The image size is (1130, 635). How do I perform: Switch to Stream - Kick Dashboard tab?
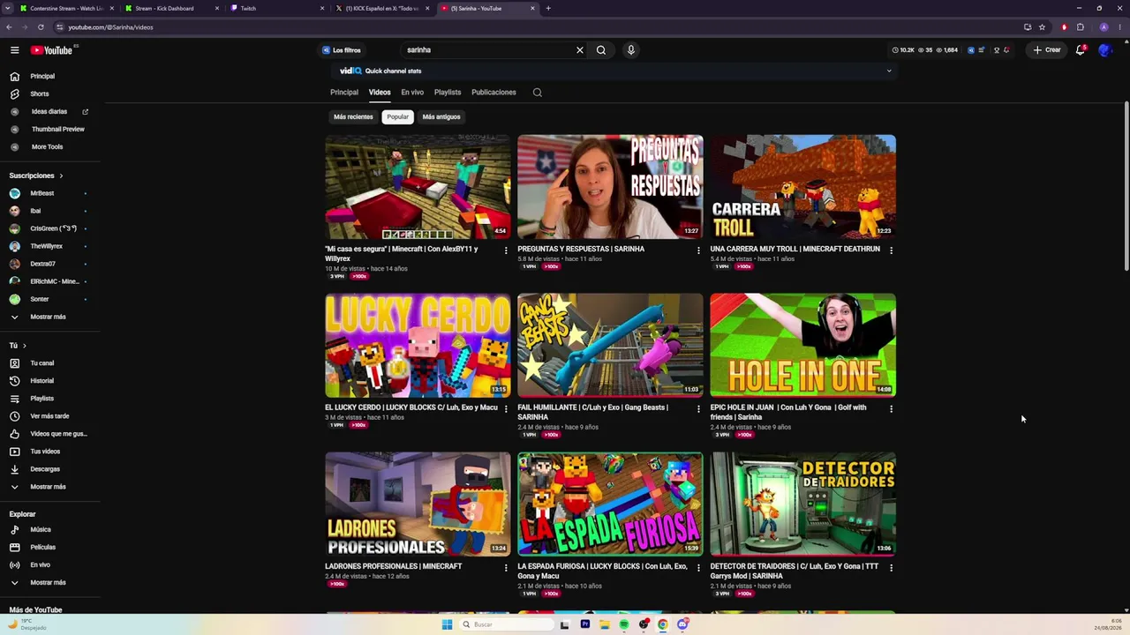[x=170, y=8]
